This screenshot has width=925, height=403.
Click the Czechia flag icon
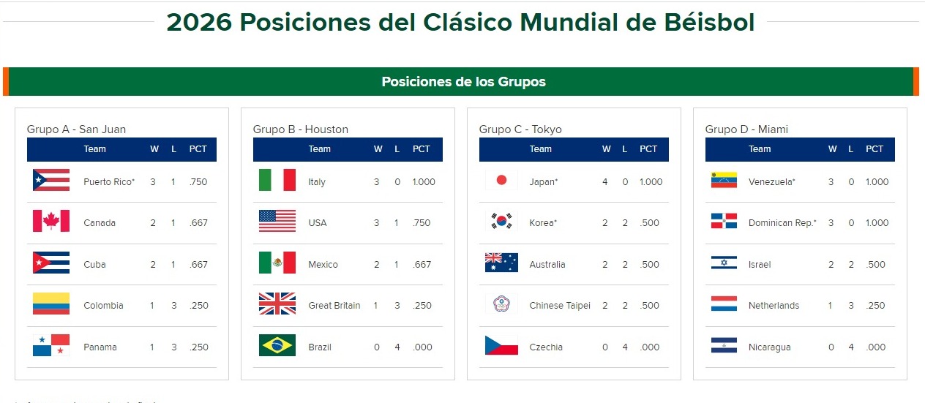coord(501,346)
